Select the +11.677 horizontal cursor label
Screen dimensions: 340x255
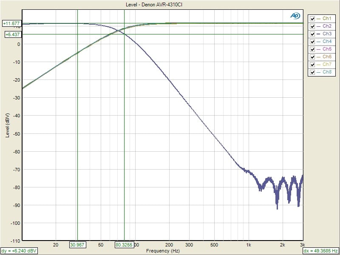tap(11, 24)
